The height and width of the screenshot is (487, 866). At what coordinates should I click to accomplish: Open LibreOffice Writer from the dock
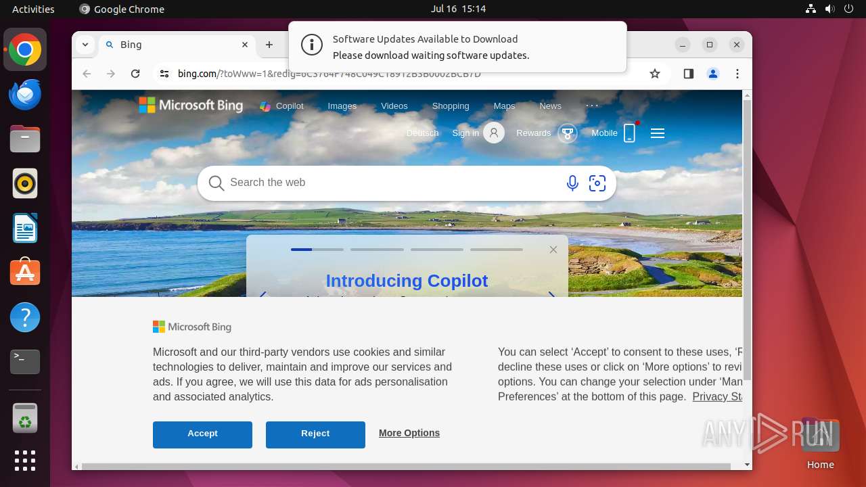point(25,228)
